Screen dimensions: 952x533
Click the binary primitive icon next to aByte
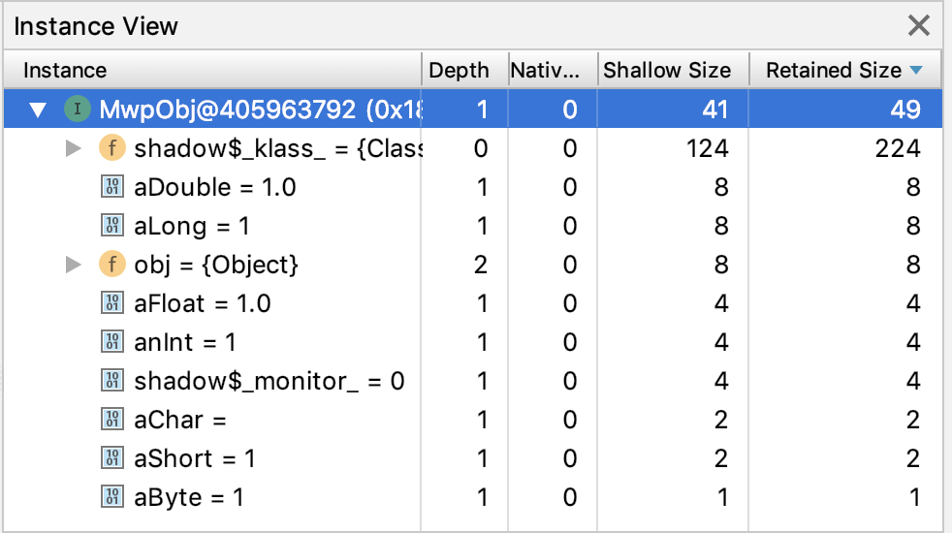tap(111, 497)
